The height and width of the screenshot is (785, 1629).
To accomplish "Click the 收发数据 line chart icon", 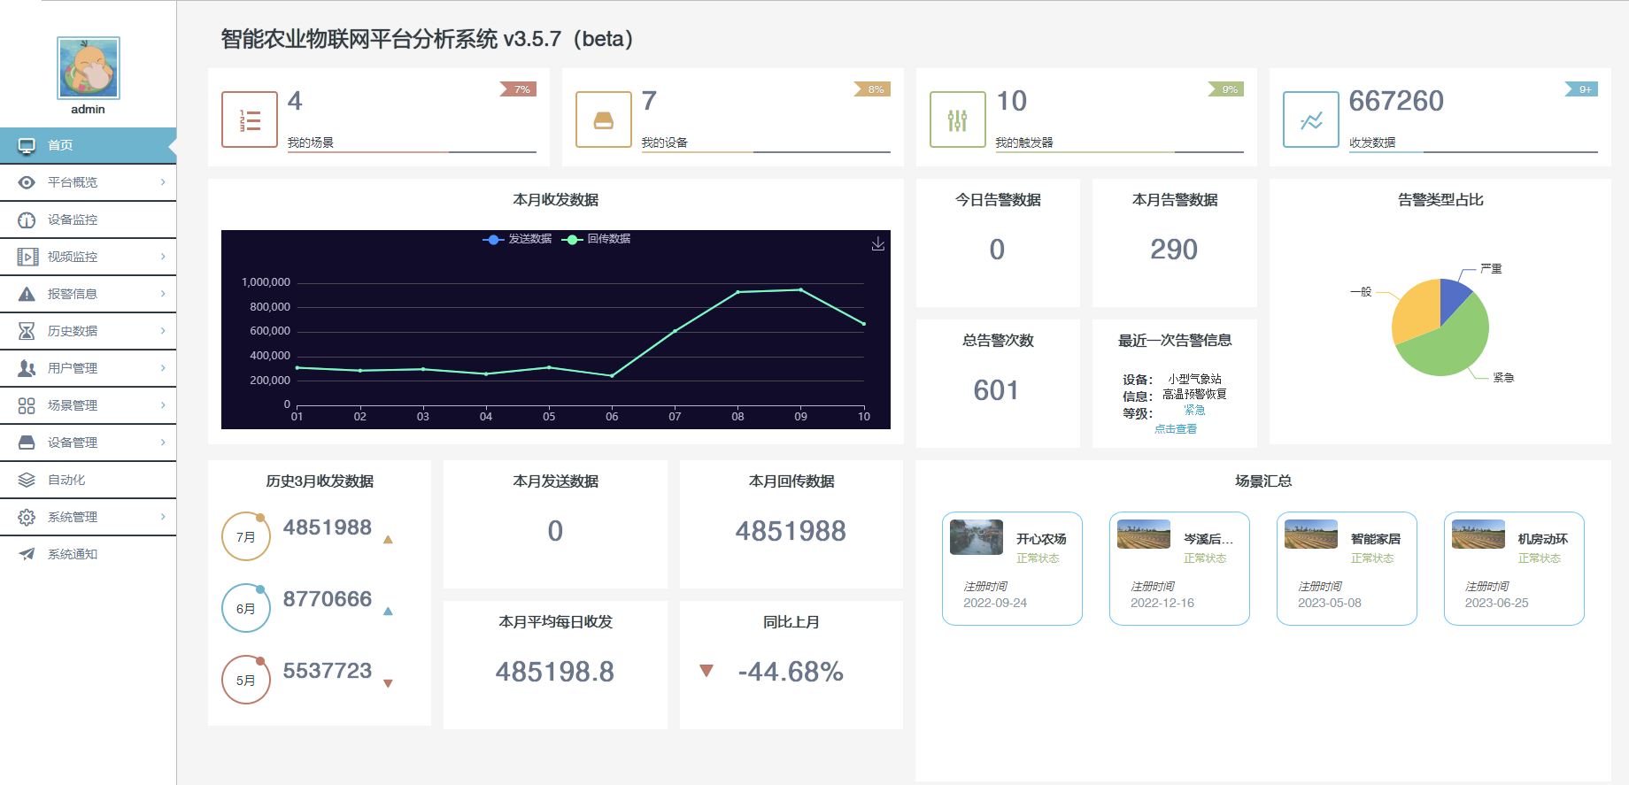I will (x=1311, y=119).
